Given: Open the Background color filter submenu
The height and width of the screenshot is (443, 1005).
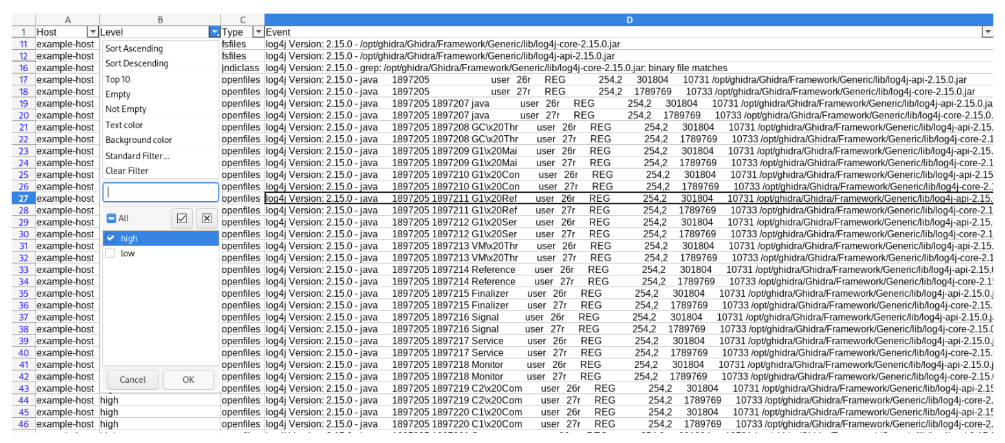Looking at the screenshot, I should click(138, 140).
